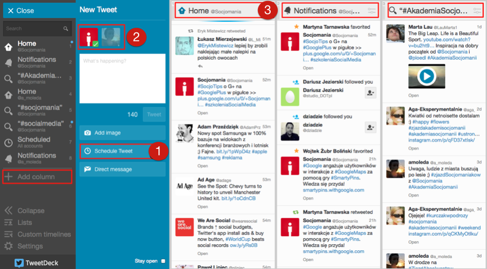
Task: Click @Socjomania mention in amoleda tweet
Action: [427, 181]
